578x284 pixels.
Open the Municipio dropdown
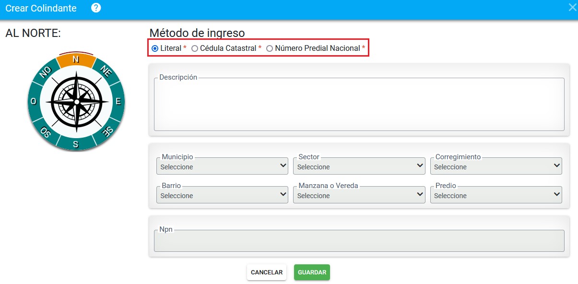222,166
